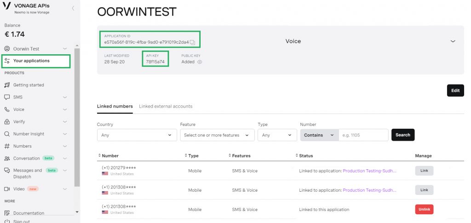471x223 pixels.
Task: Open the Country dropdown
Action: 137,135
